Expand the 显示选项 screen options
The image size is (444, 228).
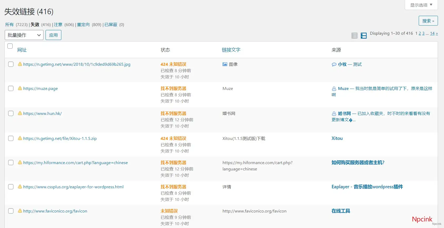point(421,5)
